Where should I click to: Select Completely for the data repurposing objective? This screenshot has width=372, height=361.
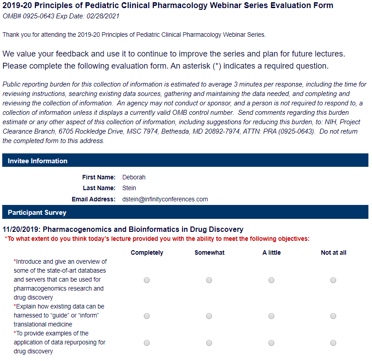[147, 343]
